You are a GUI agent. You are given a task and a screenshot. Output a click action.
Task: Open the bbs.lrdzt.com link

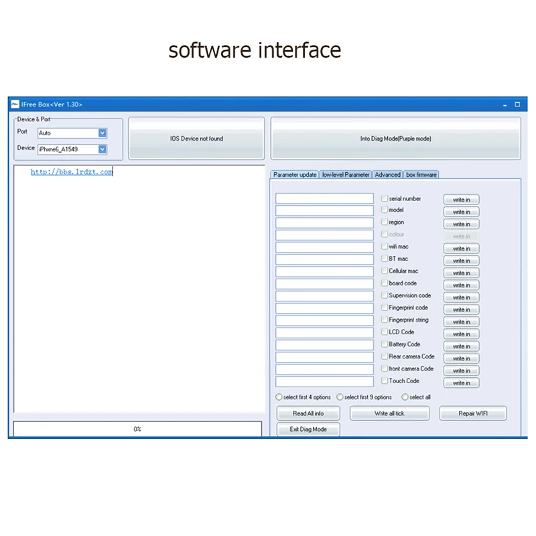click(72, 172)
